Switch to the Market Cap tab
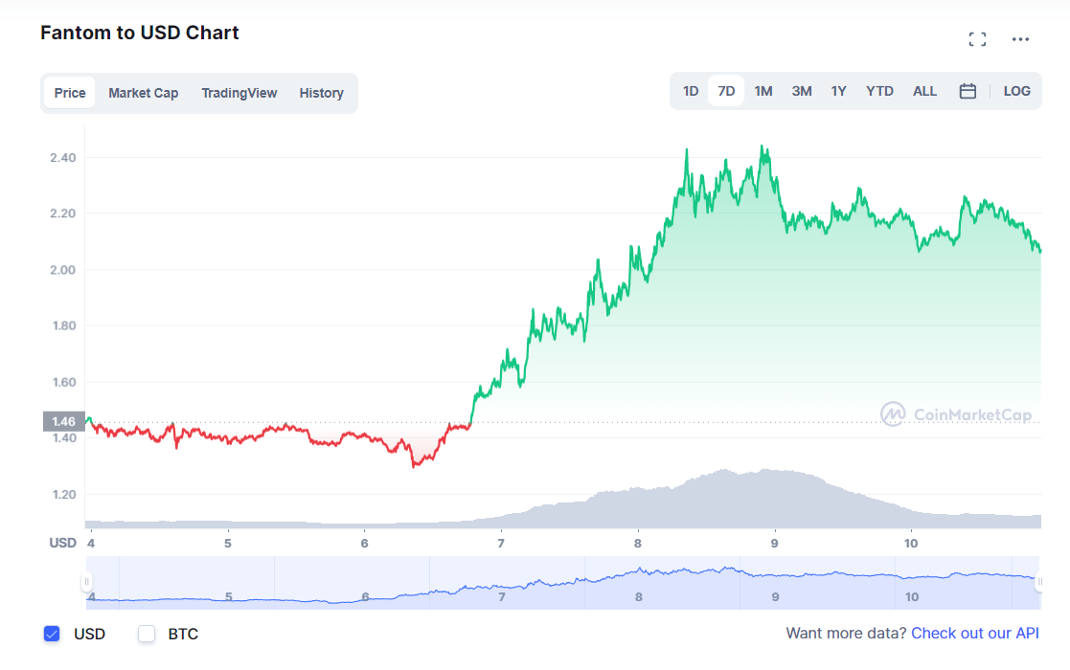Viewport: 1070px width, 670px height. coord(143,93)
